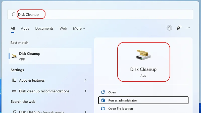Expand the web results arrow
The height and width of the screenshot is (113, 201).
pyautogui.click(x=85, y=112)
